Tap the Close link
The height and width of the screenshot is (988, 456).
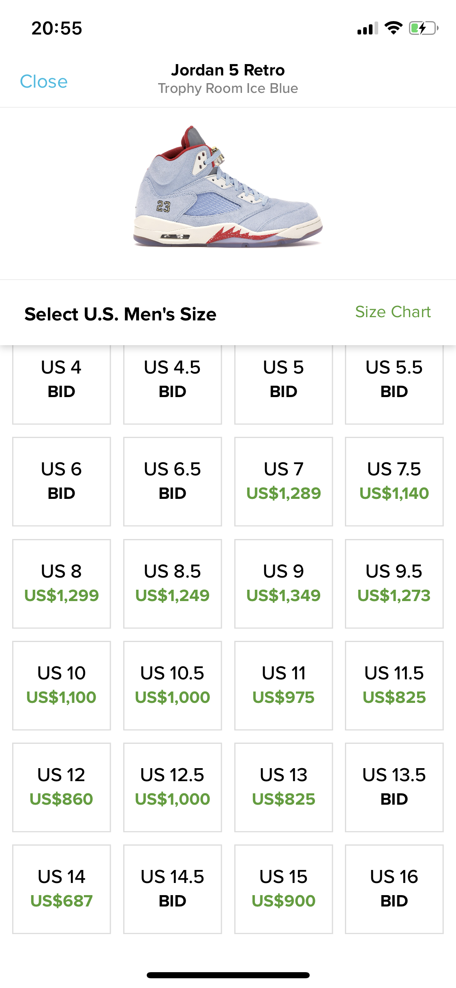click(x=44, y=82)
